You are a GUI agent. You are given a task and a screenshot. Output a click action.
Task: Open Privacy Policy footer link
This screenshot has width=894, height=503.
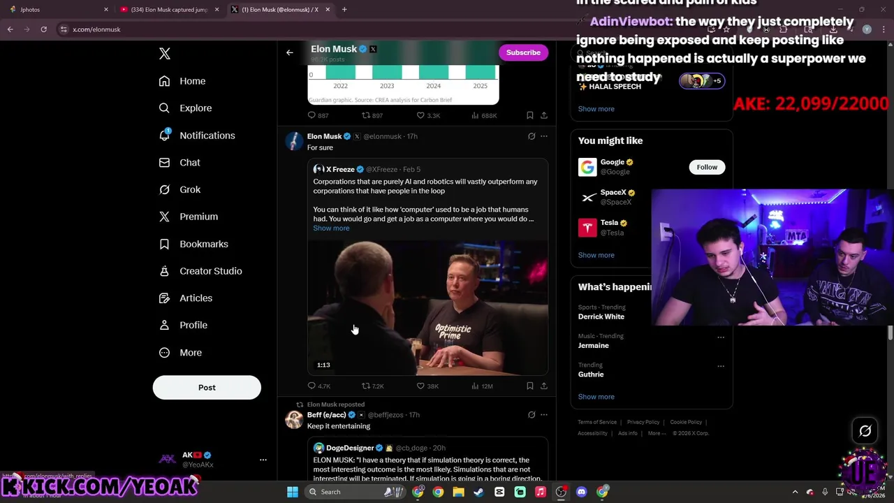click(x=643, y=422)
